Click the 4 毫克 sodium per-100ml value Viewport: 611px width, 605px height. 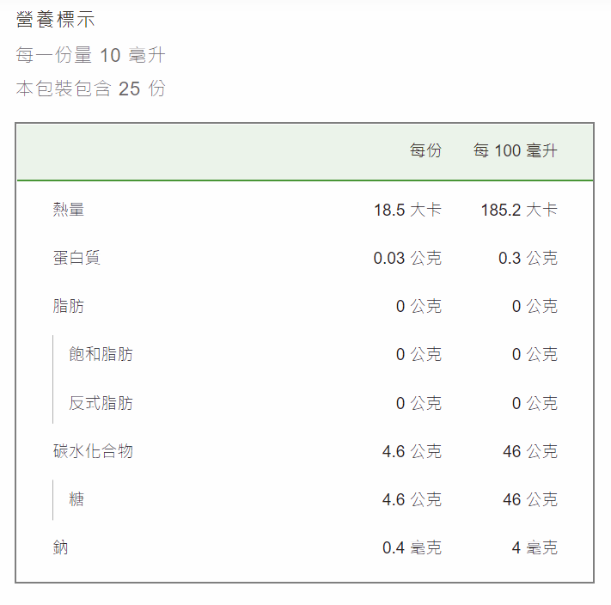(535, 547)
